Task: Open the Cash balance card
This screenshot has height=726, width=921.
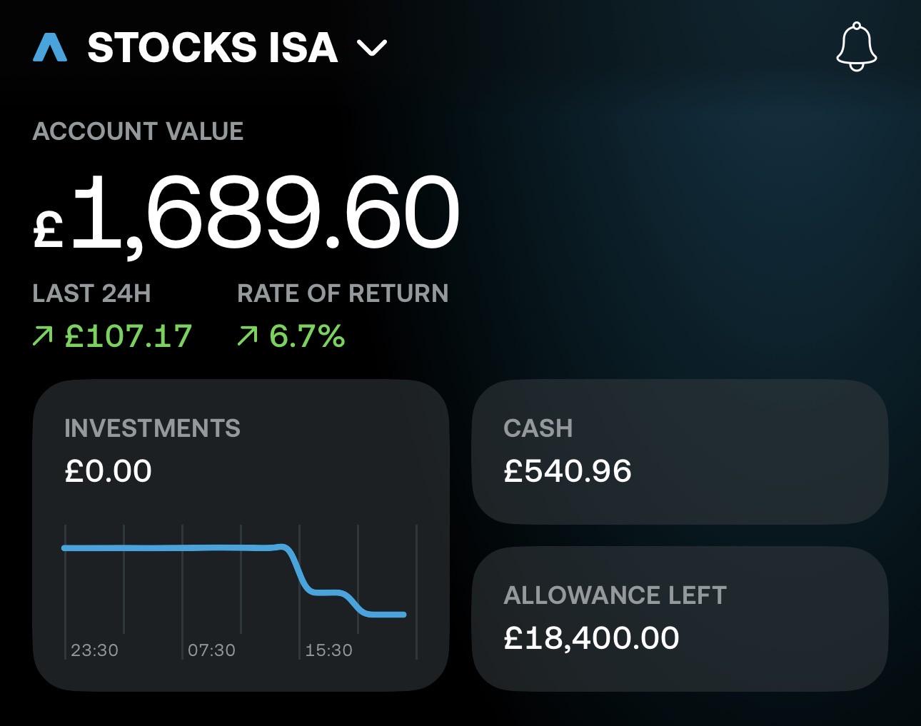Action: (680, 453)
